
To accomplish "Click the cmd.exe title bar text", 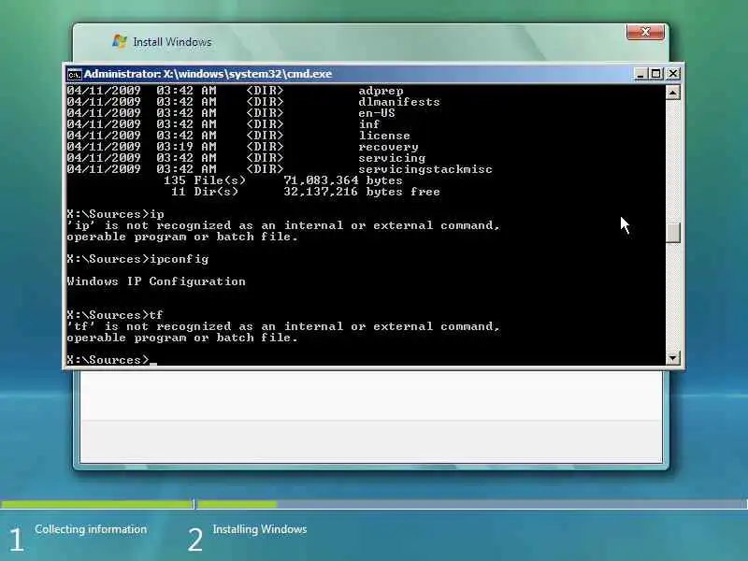I will [208, 74].
